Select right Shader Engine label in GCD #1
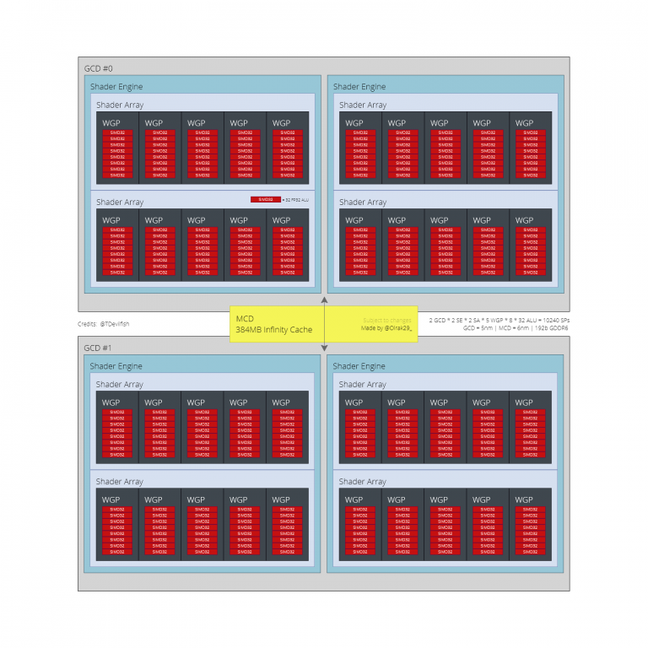 pyautogui.click(x=359, y=366)
